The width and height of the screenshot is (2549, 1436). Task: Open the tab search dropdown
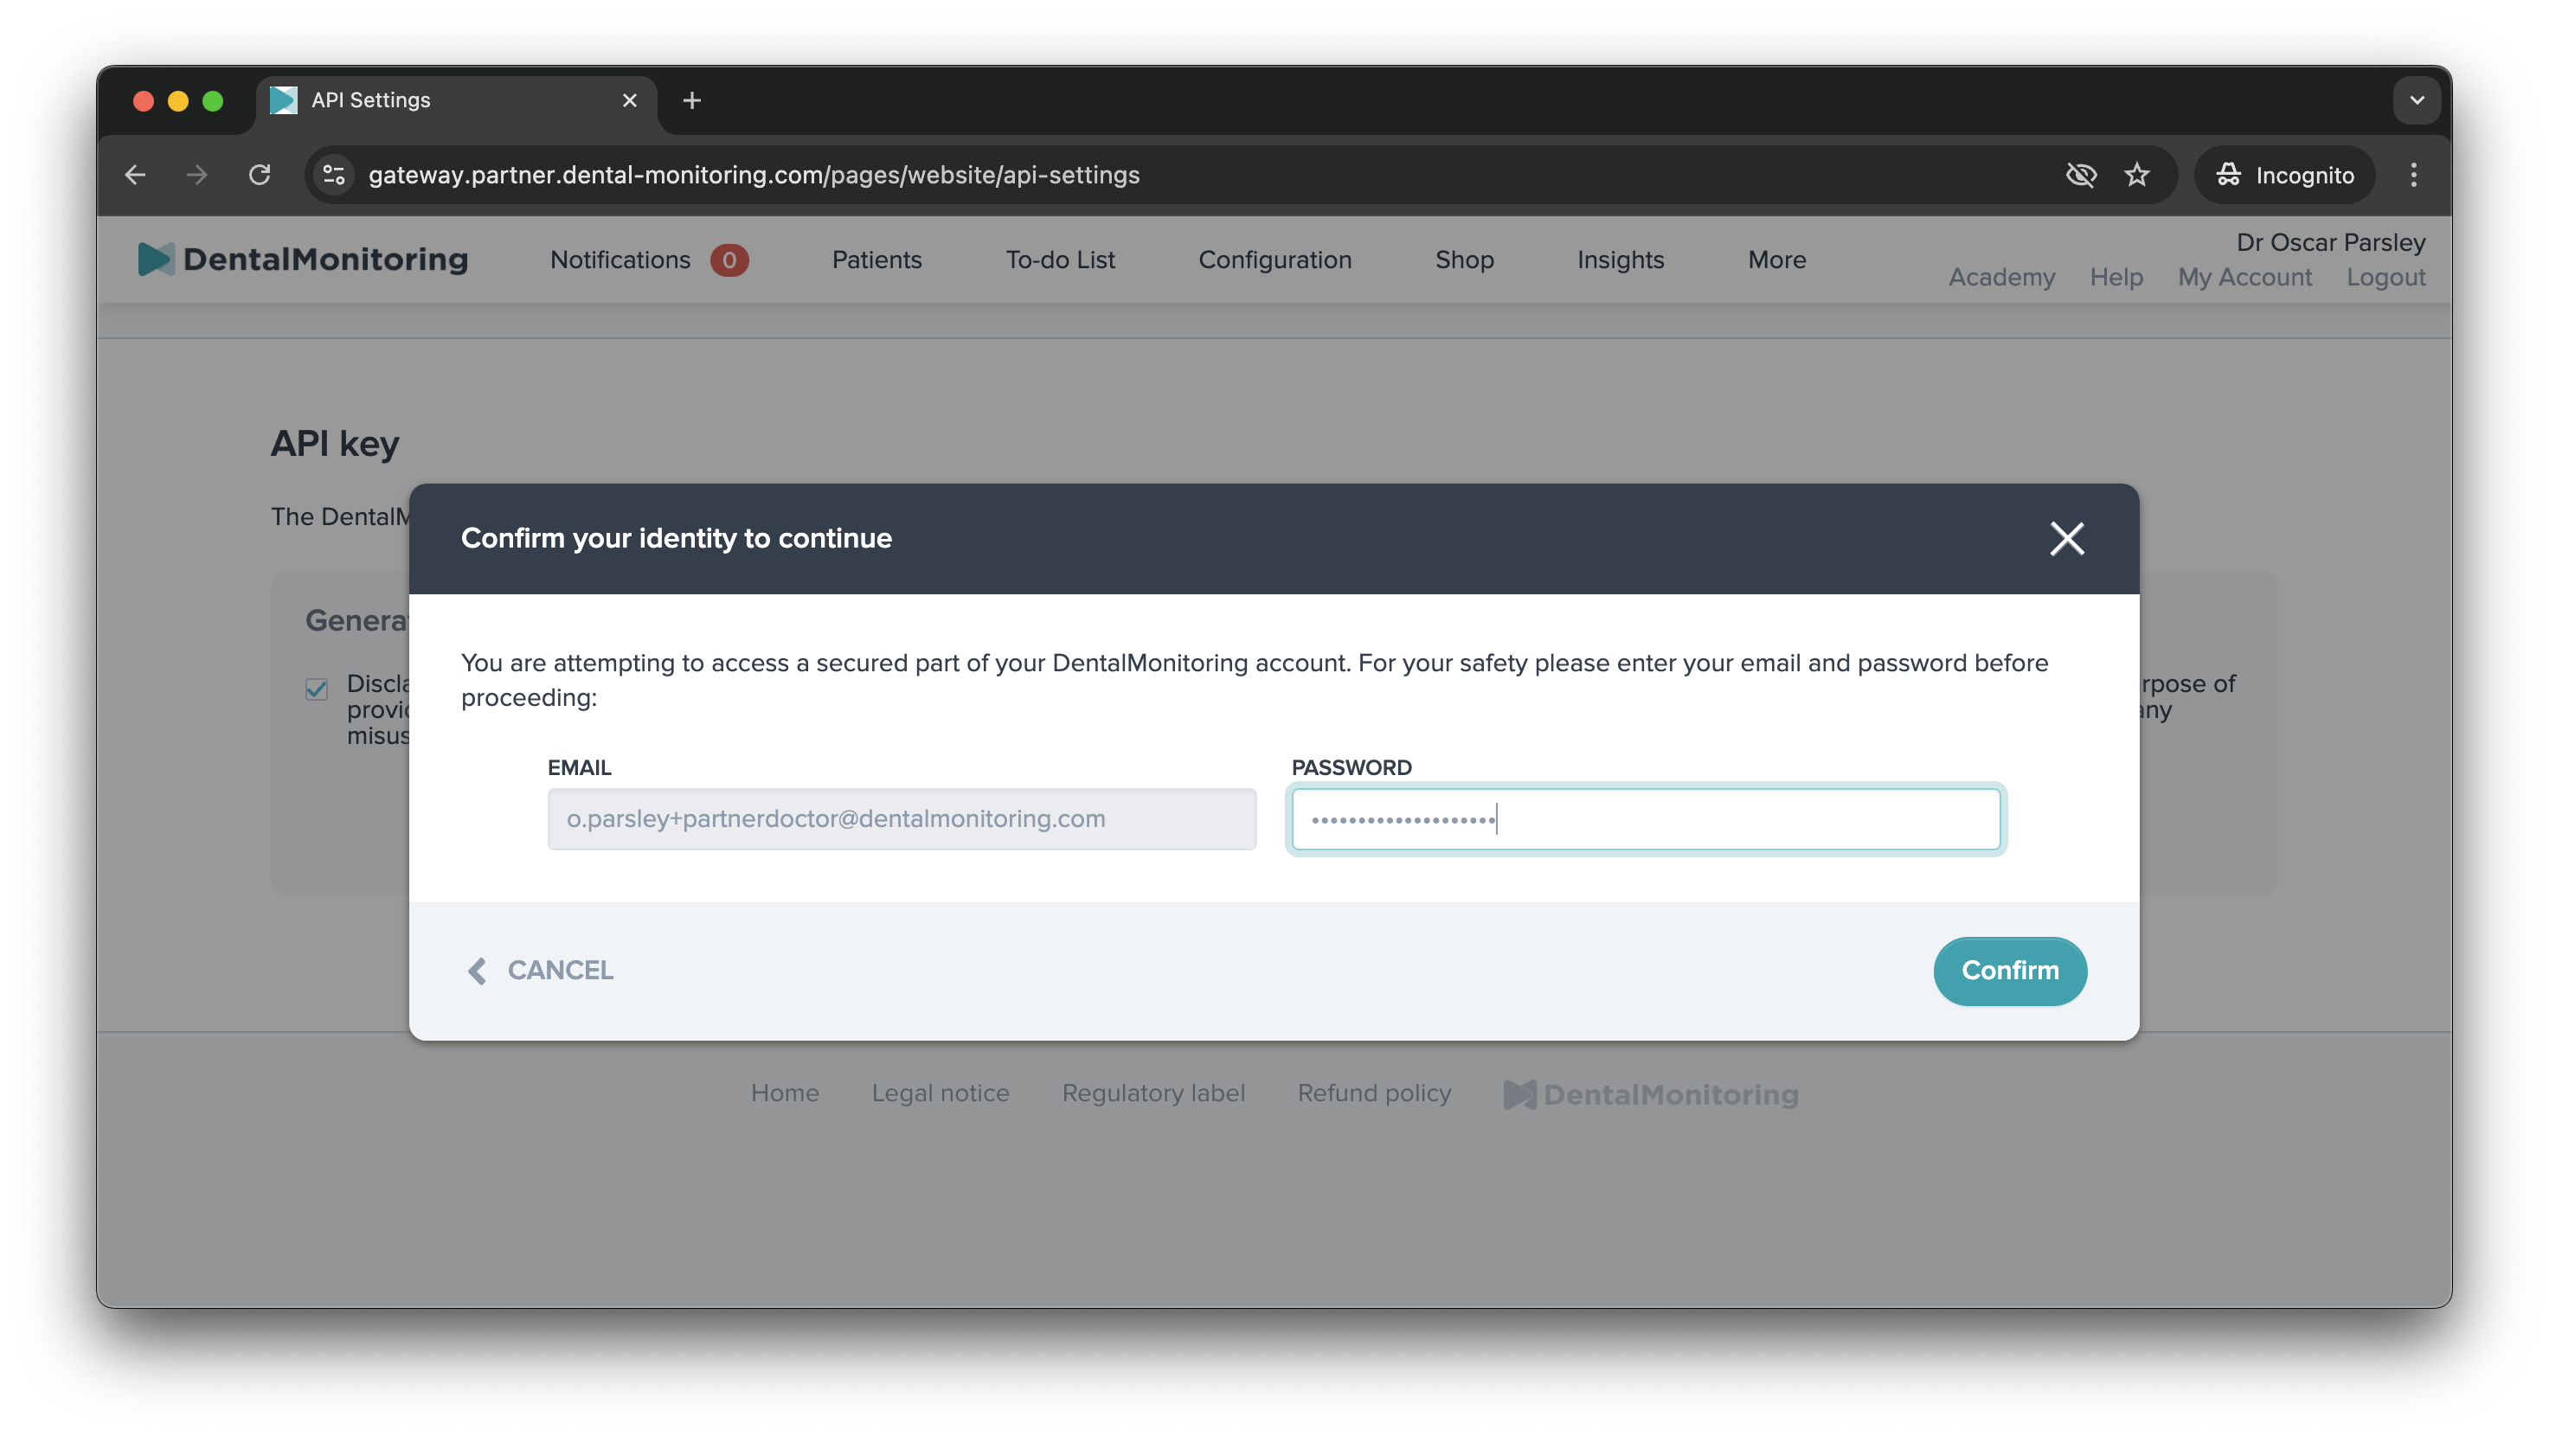(x=2417, y=99)
